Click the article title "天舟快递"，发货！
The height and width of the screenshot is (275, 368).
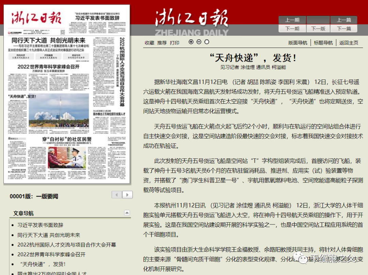pos(253,57)
